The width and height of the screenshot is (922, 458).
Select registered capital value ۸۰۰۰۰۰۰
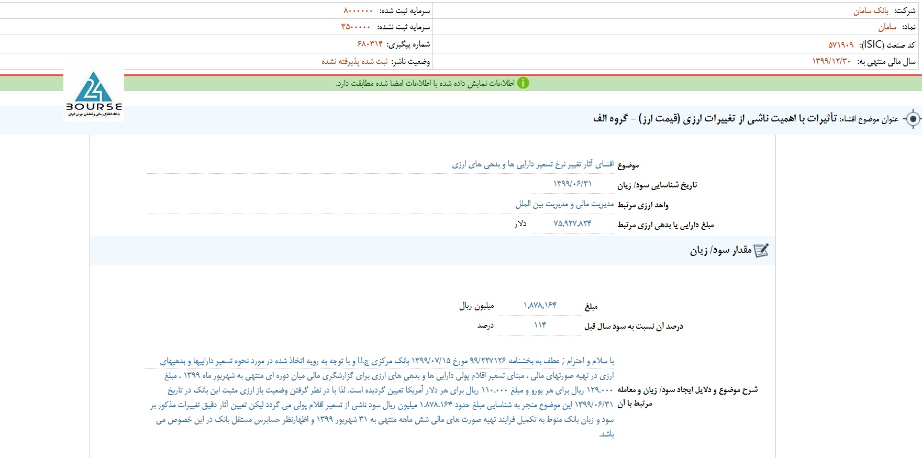(x=358, y=10)
